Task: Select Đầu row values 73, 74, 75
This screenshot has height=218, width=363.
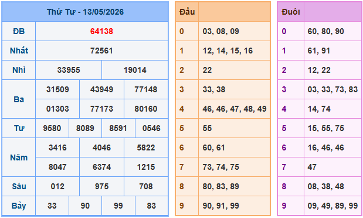Action: [221, 167]
